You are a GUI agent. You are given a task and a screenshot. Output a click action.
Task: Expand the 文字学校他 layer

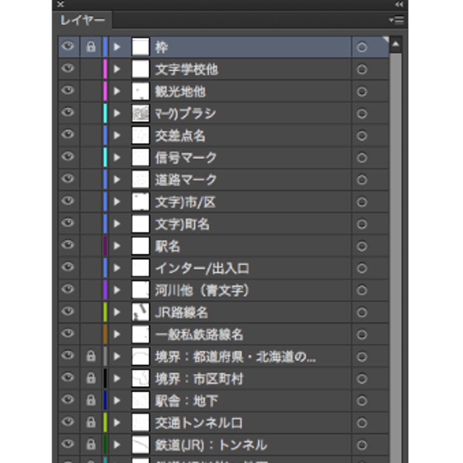[x=117, y=69]
